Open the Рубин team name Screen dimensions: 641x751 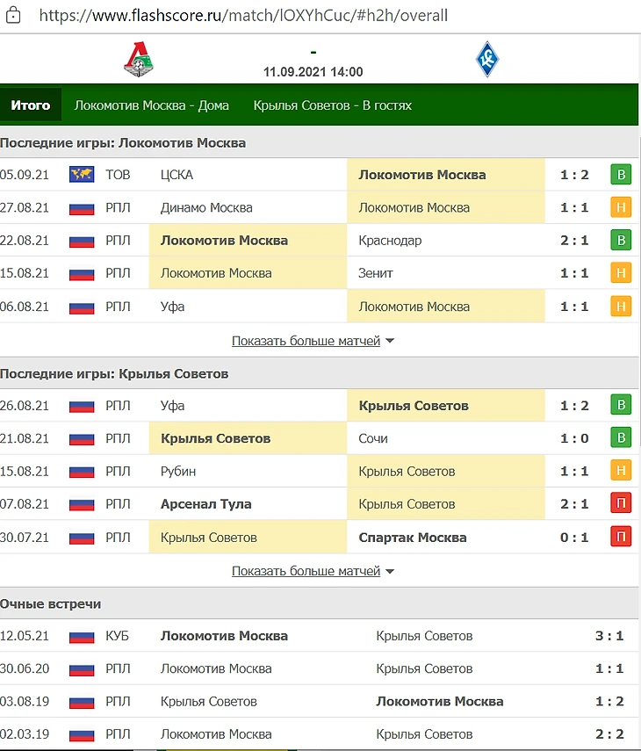(x=178, y=472)
